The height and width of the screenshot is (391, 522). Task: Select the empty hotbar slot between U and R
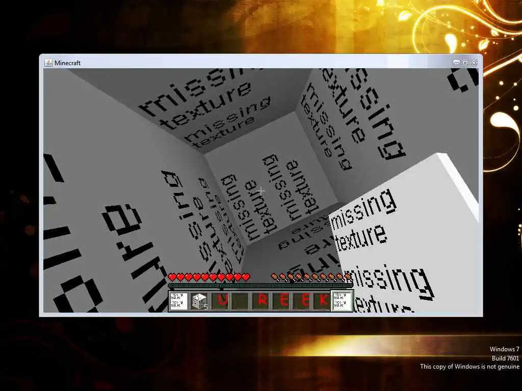coord(240,301)
